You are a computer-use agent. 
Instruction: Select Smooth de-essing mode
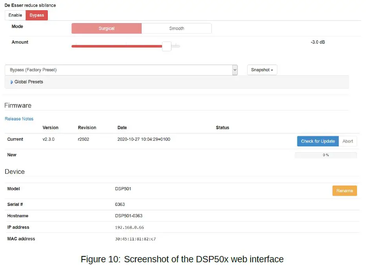click(x=177, y=28)
